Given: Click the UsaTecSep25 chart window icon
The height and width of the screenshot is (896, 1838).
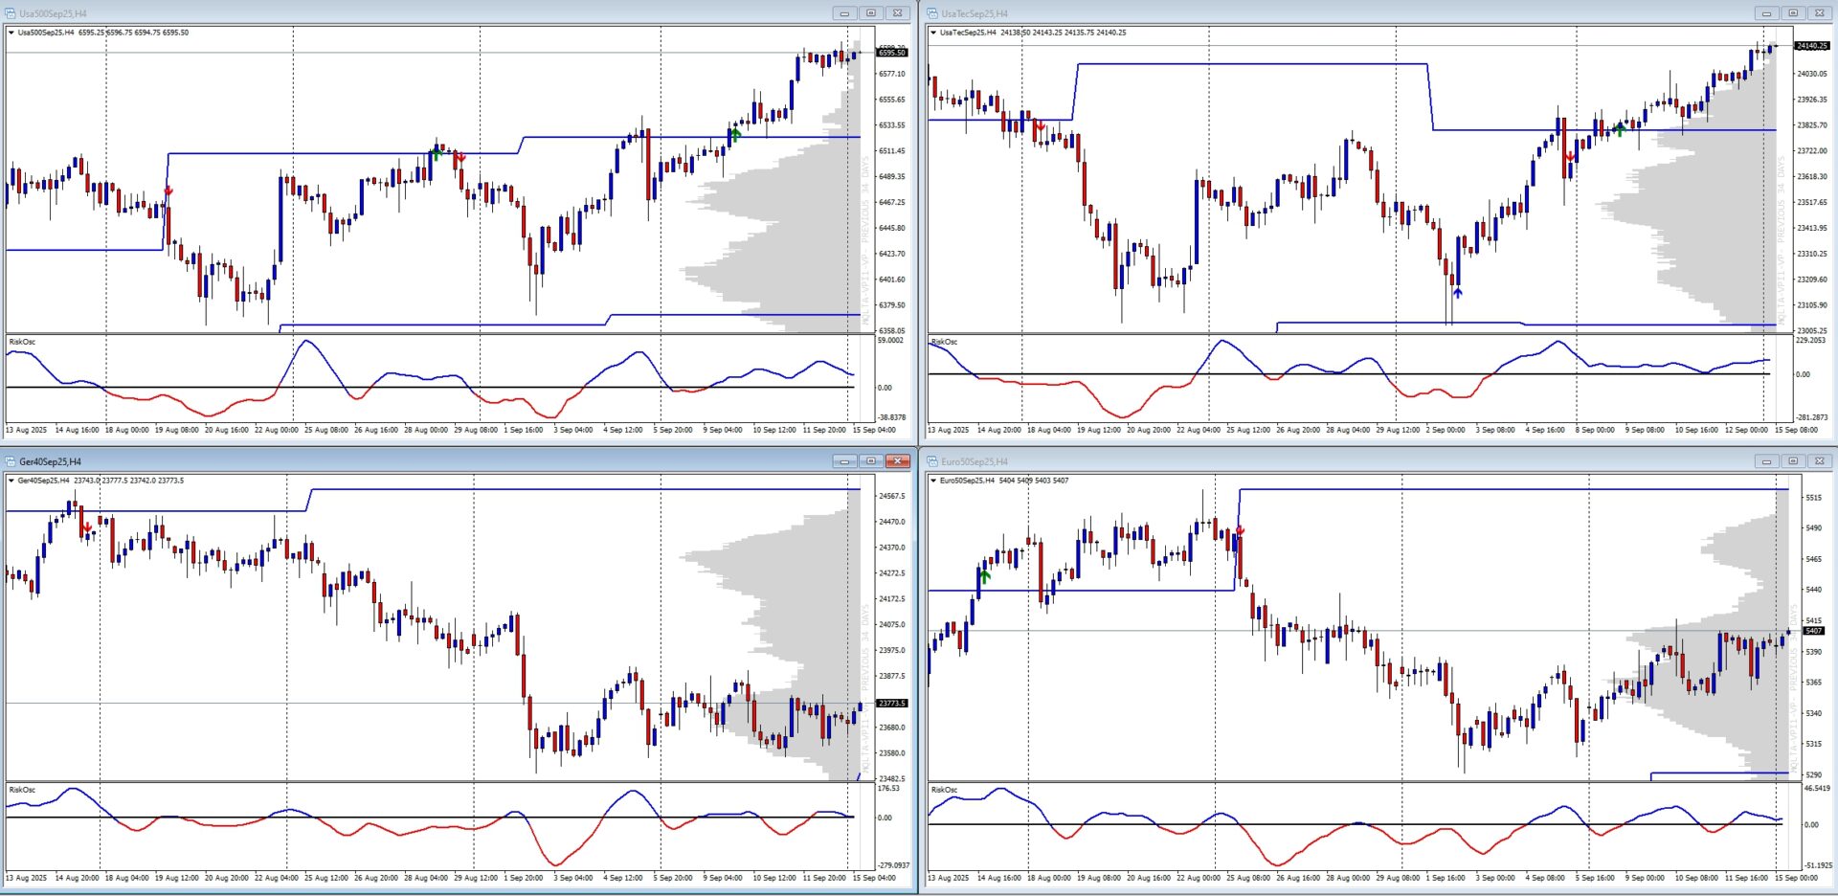Looking at the screenshot, I should point(932,13).
